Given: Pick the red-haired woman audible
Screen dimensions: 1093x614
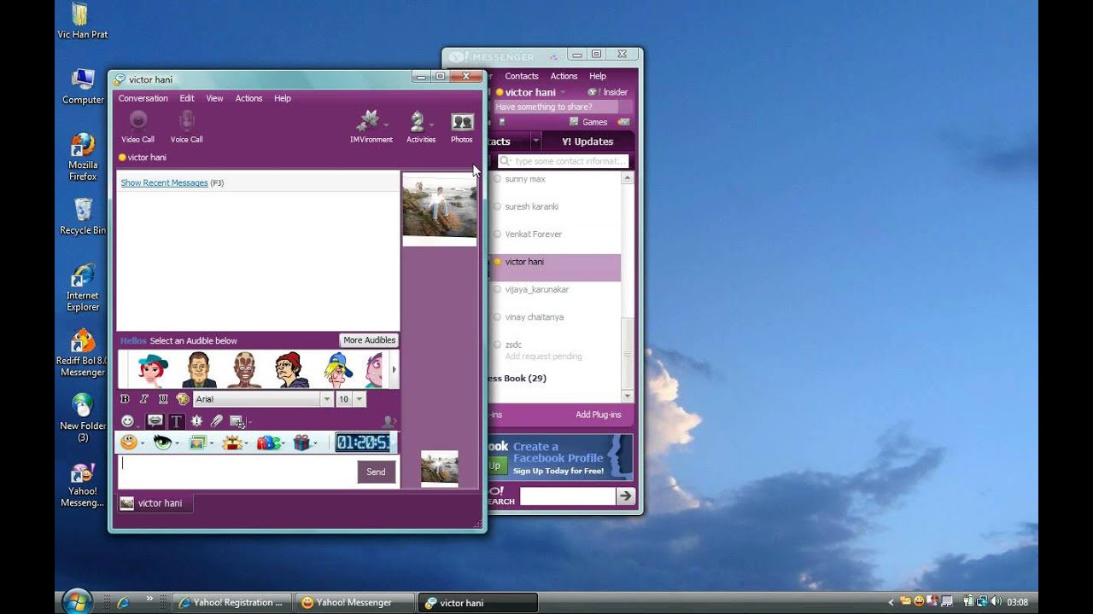Looking at the screenshot, I should click(152, 369).
